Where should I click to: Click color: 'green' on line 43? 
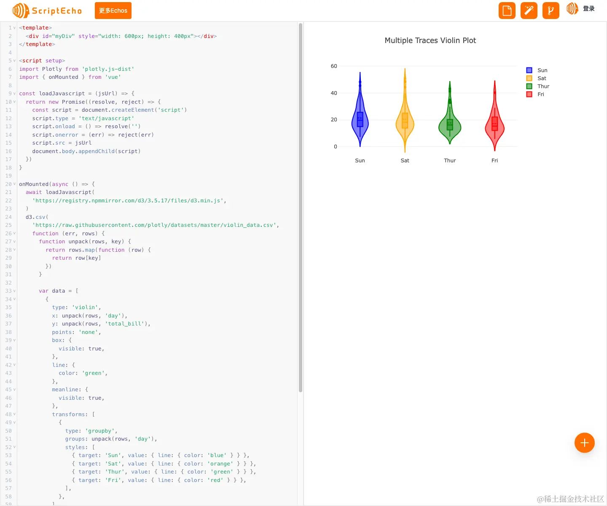pos(82,373)
